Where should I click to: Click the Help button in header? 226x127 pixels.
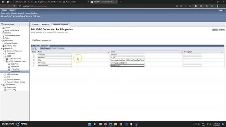click(x=220, y=11)
